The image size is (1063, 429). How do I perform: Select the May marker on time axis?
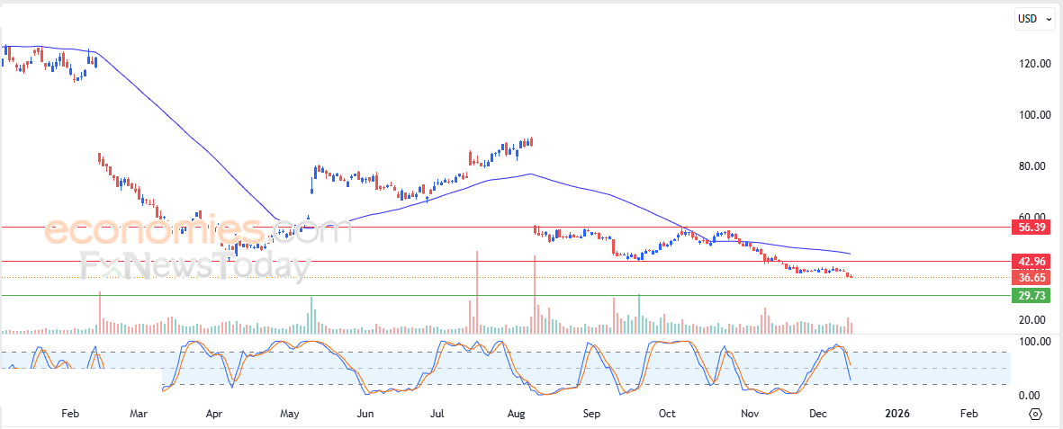tap(289, 414)
